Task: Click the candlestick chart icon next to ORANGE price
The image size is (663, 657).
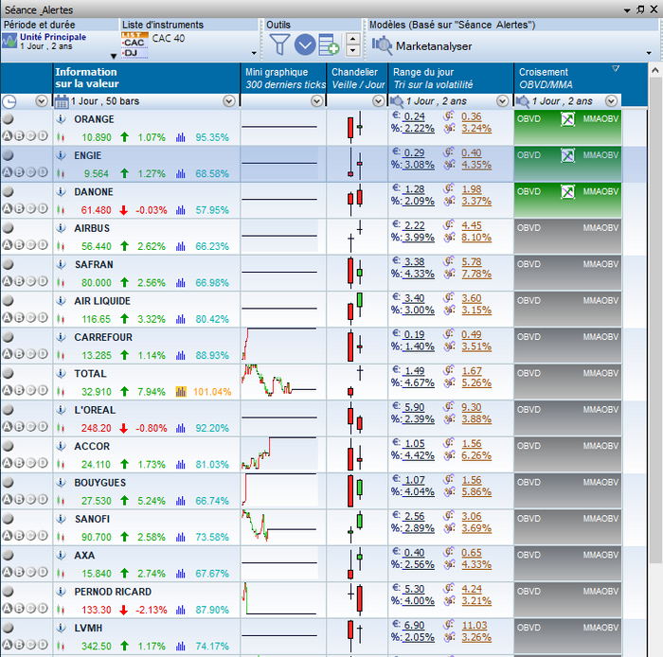Action: coord(61,137)
